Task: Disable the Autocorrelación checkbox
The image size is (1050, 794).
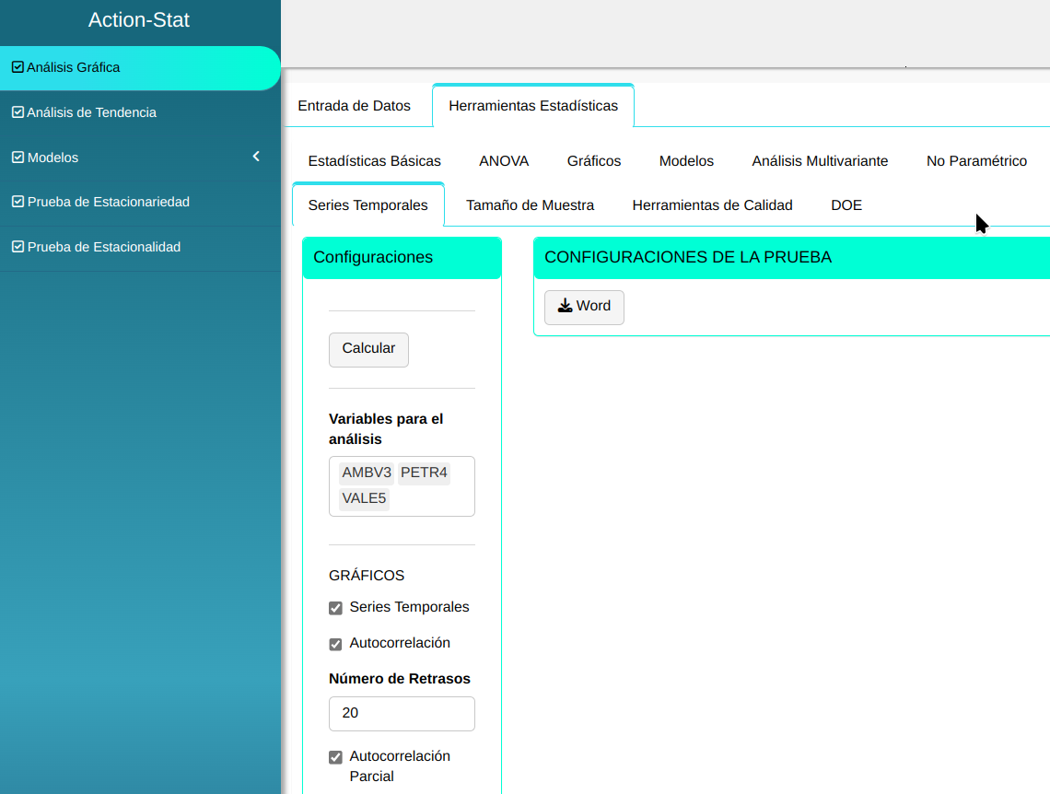Action: [x=335, y=645]
